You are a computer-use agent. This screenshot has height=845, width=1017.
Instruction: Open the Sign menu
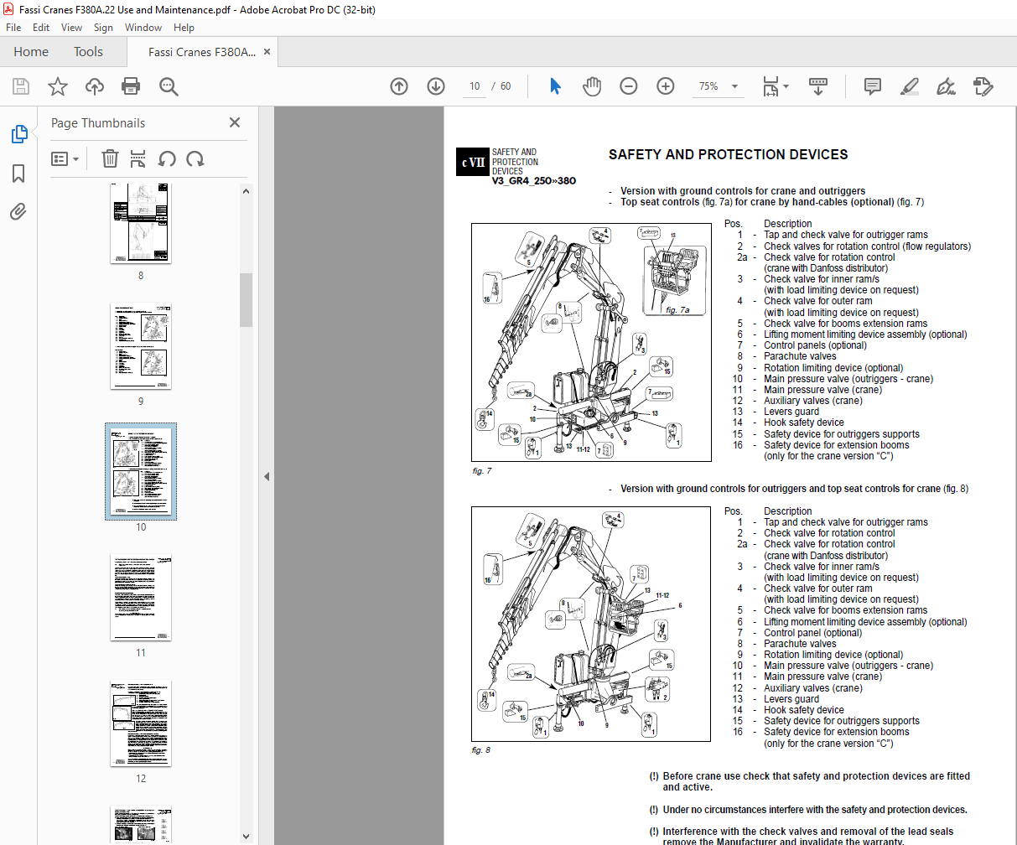coord(103,28)
